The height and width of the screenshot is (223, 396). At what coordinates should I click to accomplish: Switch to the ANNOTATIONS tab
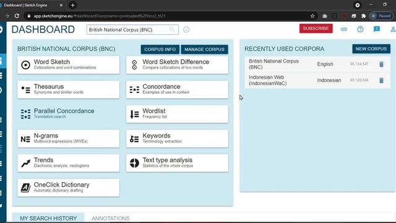[110, 218]
